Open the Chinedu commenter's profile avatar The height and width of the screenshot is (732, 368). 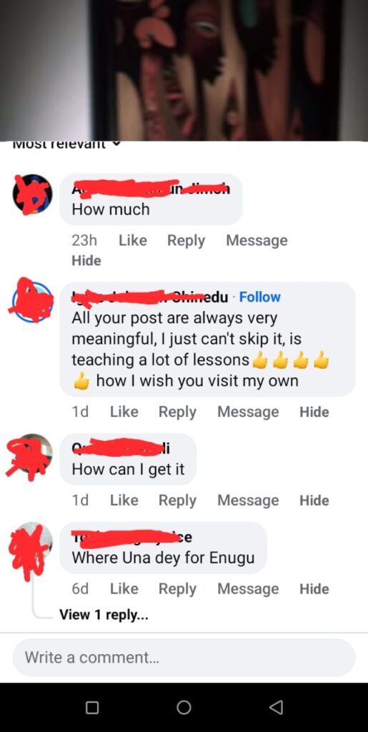pos(32,302)
